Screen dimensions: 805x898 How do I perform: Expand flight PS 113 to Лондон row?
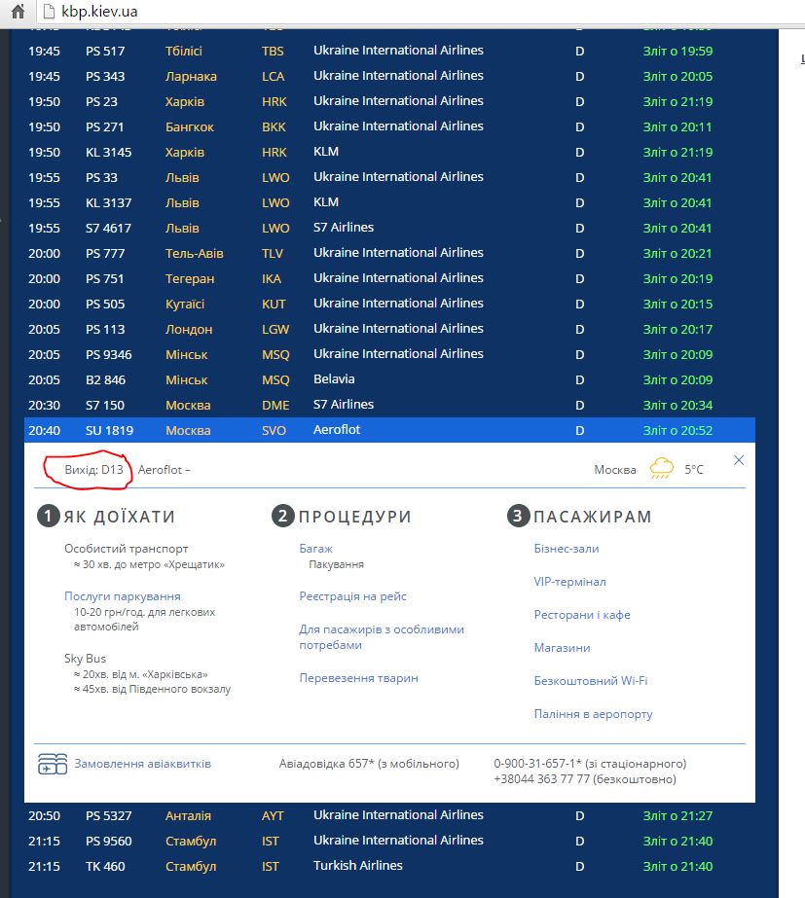point(389,329)
